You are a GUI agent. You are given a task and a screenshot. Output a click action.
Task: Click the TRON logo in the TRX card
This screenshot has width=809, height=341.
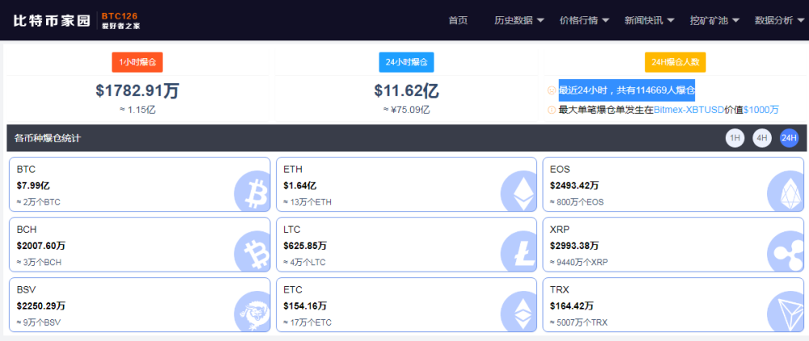click(x=785, y=312)
